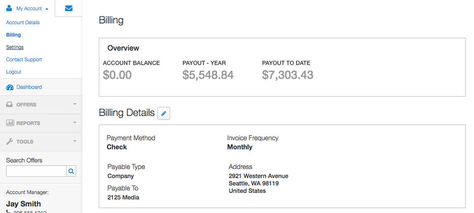Click the Offers inbox tray icon
This screenshot has width=474, height=213.
tap(10, 105)
